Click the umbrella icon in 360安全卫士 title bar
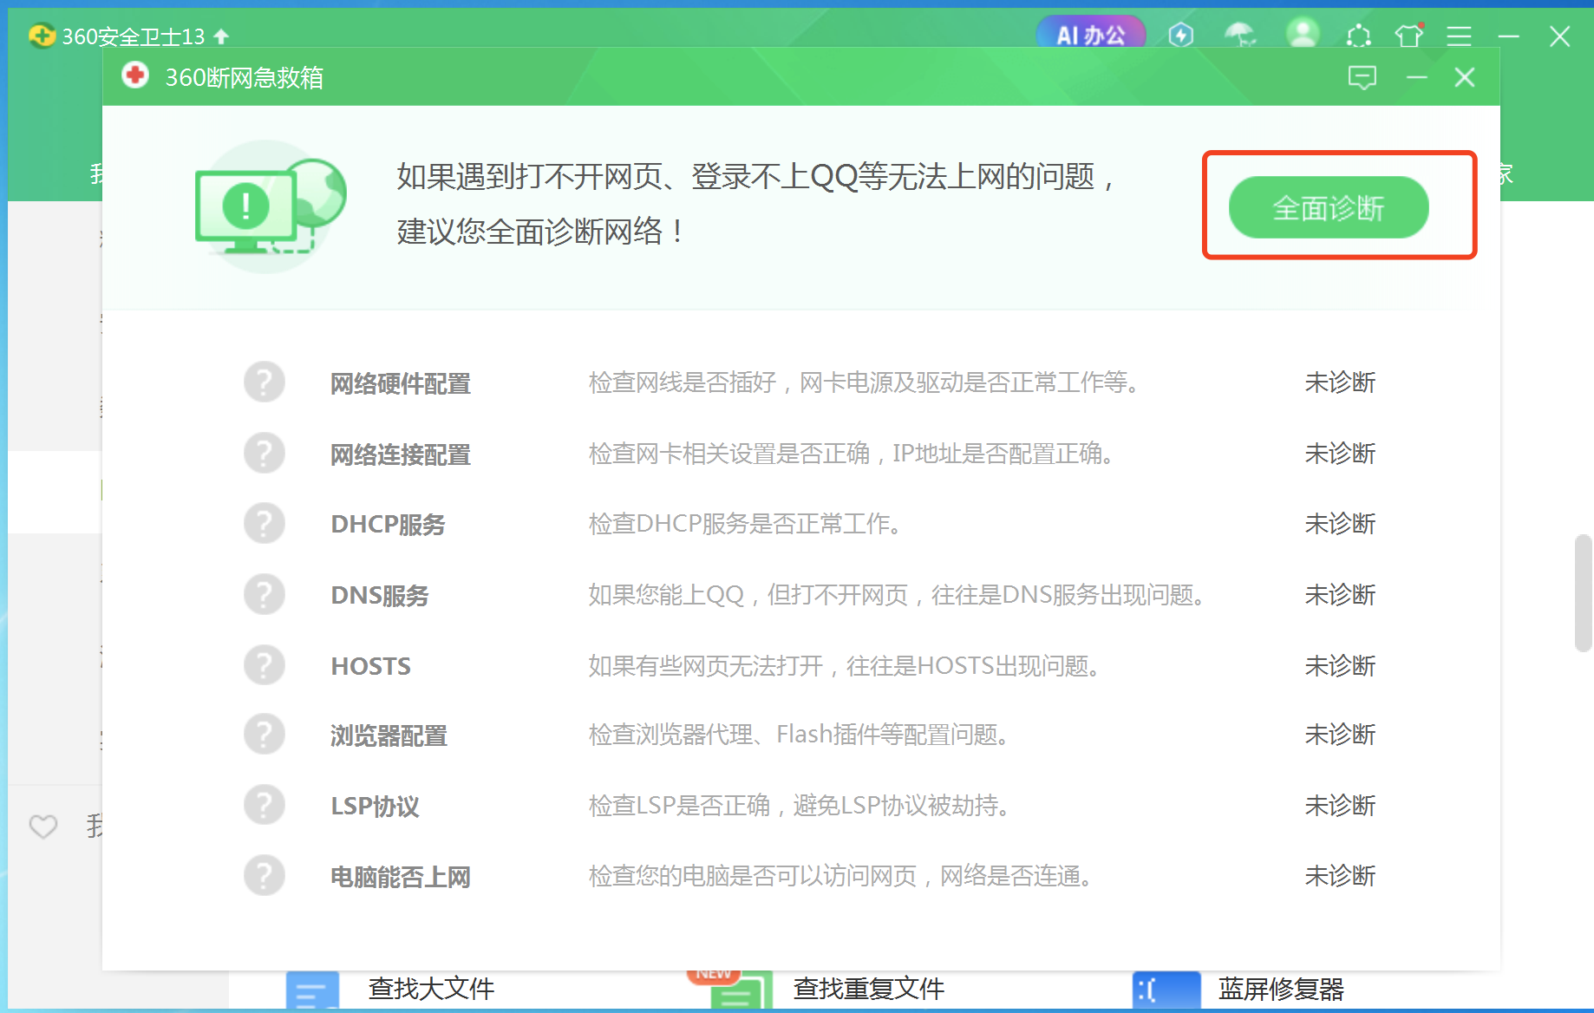 pyautogui.click(x=1239, y=35)
